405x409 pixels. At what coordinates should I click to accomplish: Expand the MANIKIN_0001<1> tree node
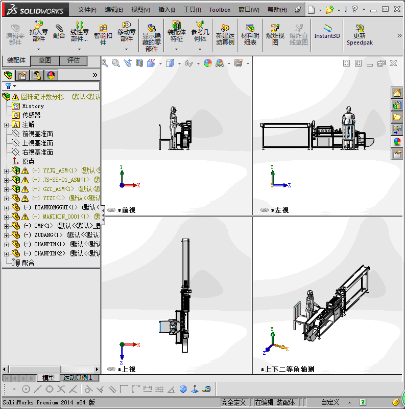[6, 217]
